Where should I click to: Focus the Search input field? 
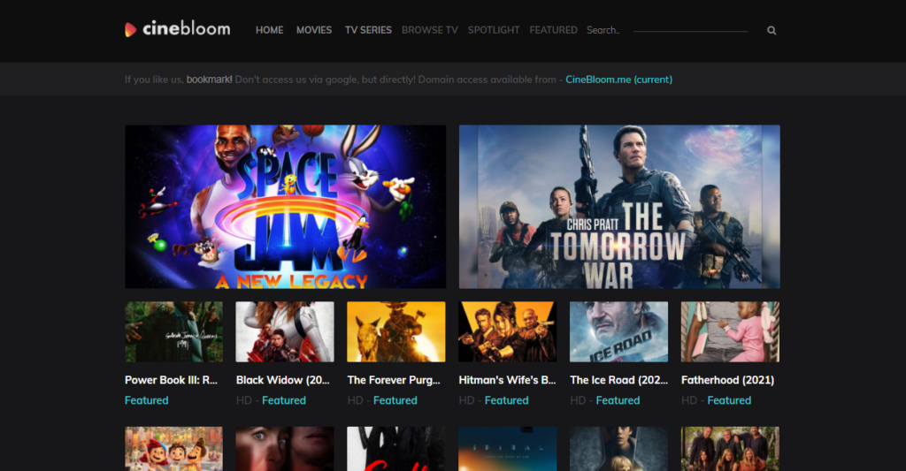(x=667, y=30)
